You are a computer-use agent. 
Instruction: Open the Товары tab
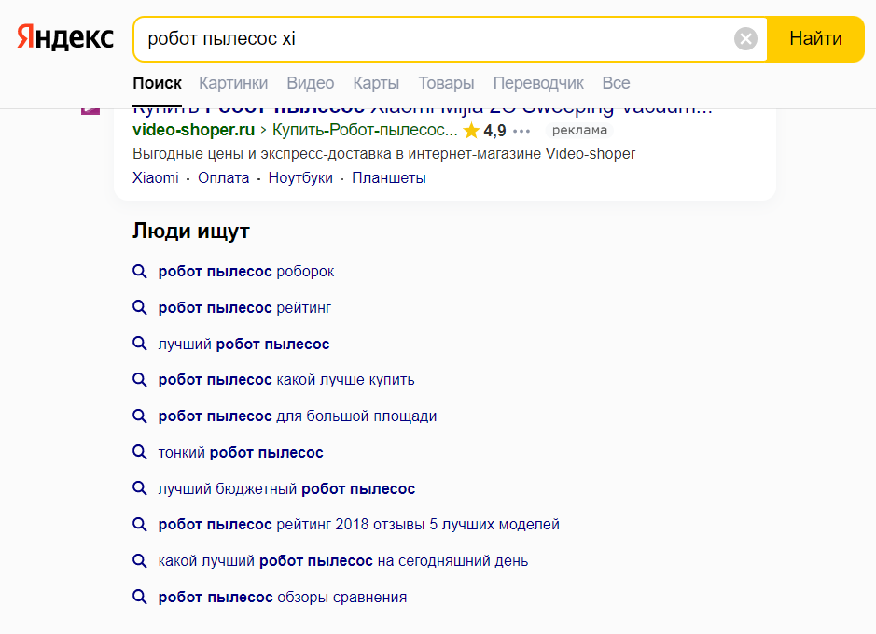point(446,83)
